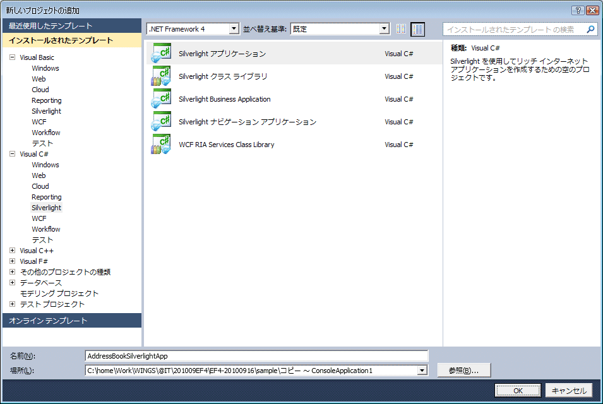This screenshot has width=603, height=404.
Task: Collapse the Visual Basic tree node
Action: (12, 57)
